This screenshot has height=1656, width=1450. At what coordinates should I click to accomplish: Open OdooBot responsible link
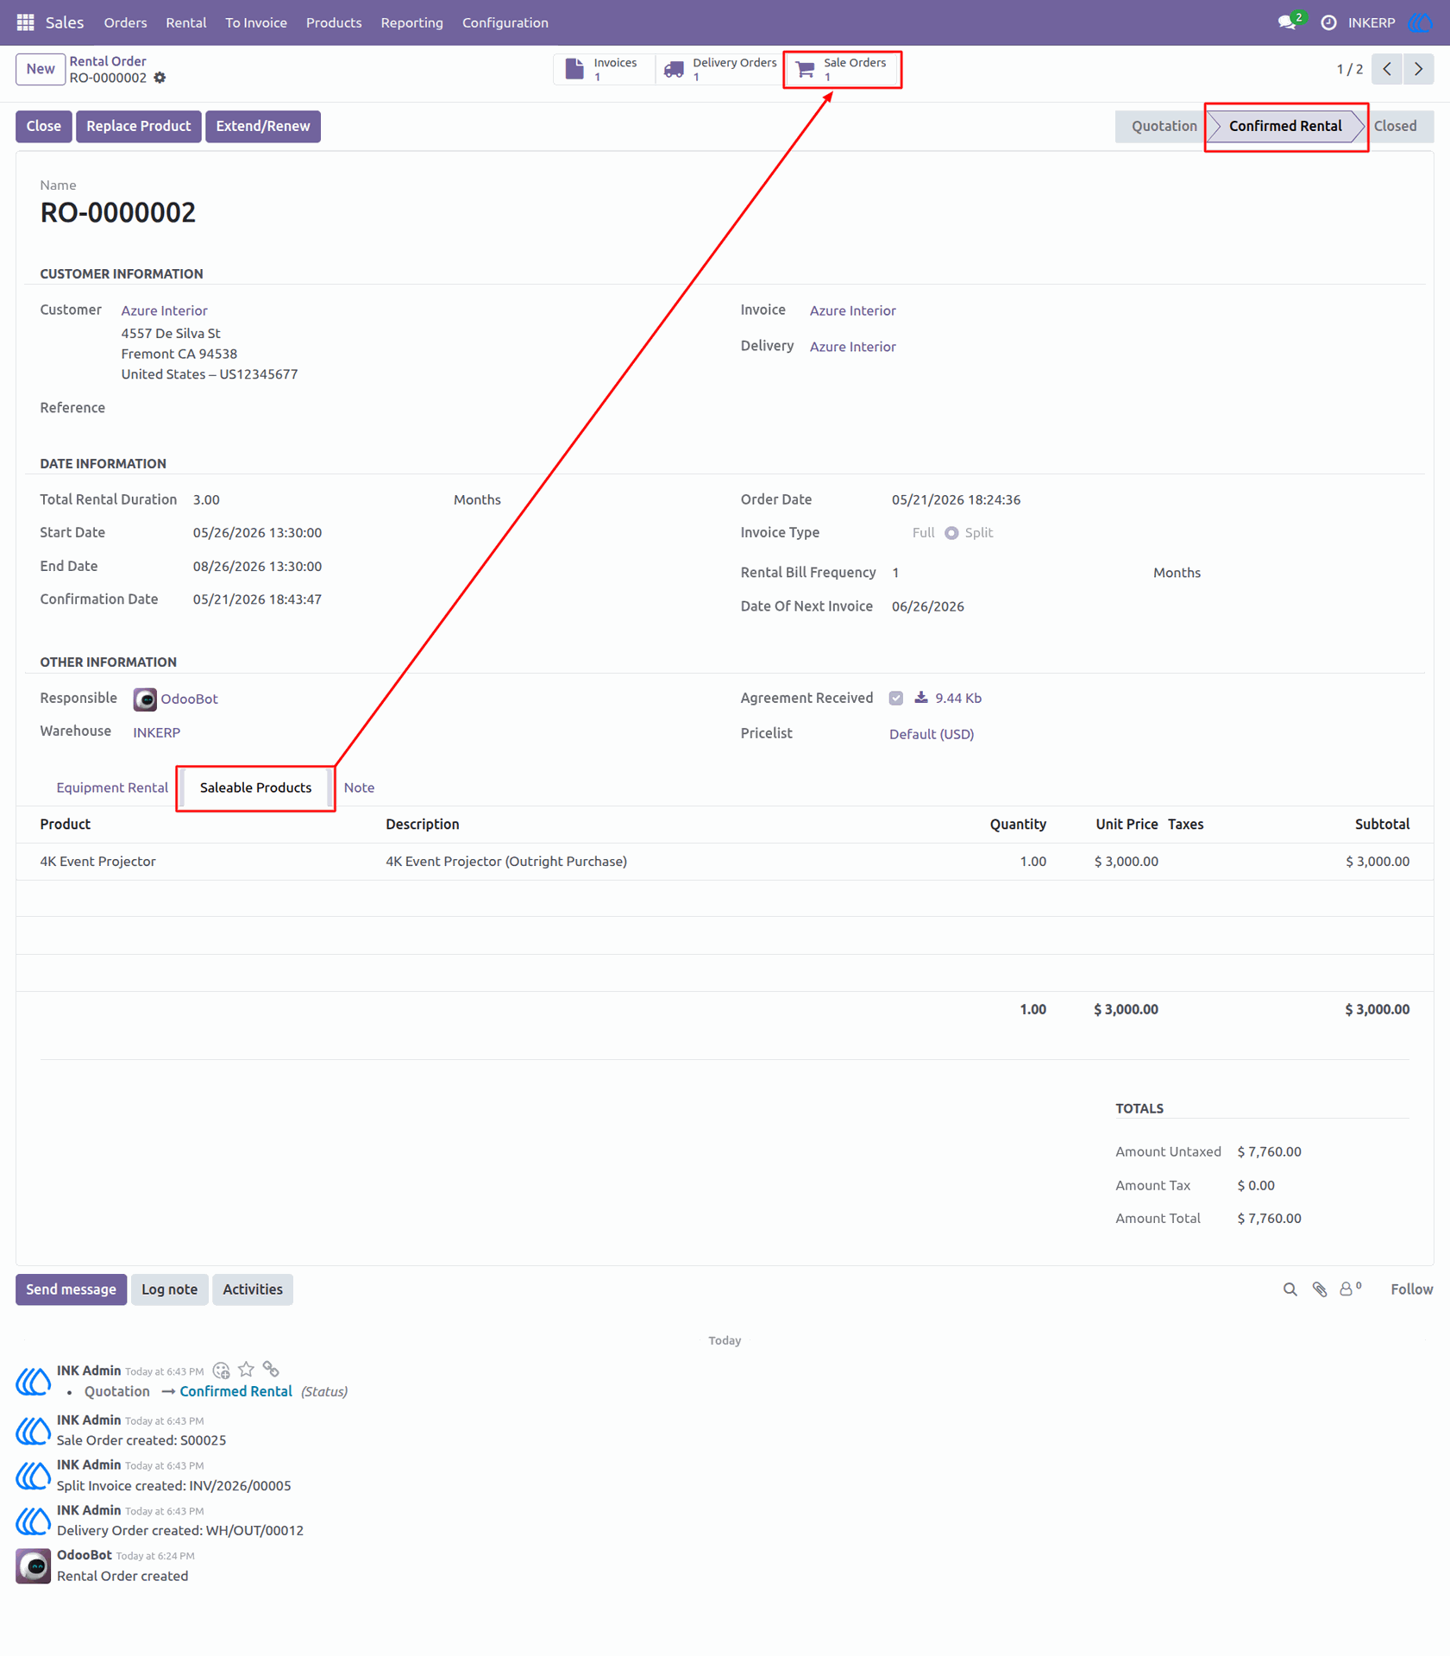coord(189,699)
